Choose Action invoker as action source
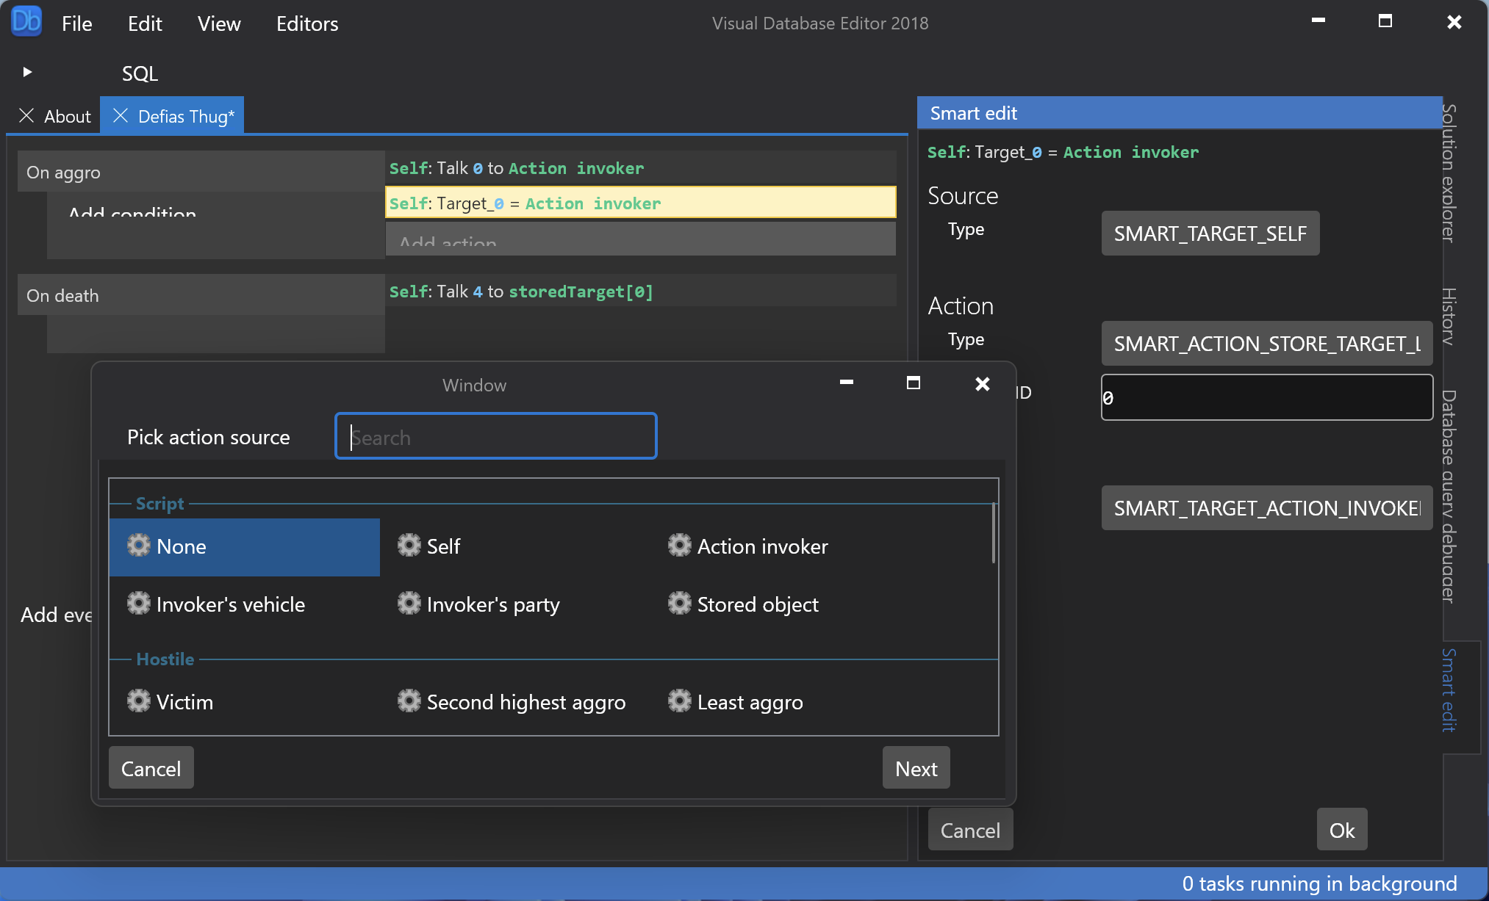Viewport: 1489px width, 901px height. pos(761,546)
